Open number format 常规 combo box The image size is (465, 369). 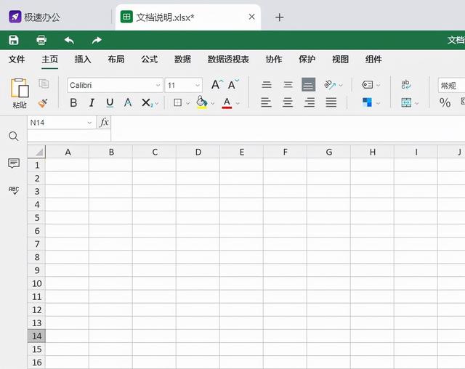click(x=451, y=86)
